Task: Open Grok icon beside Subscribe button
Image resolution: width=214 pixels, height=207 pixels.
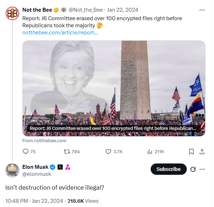Action: (x=193, y=169)
